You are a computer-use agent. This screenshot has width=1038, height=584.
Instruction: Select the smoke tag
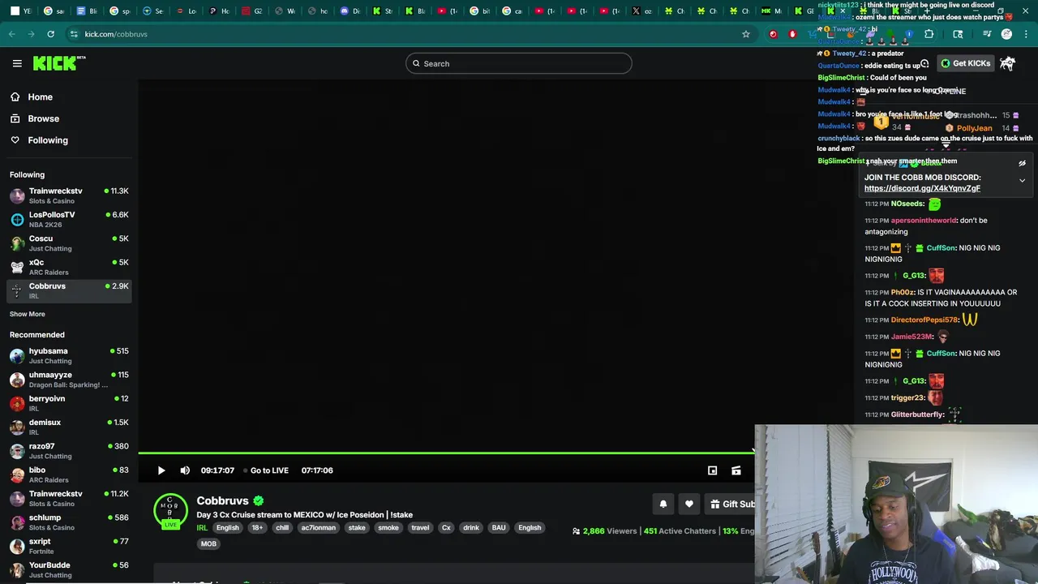click(388, 528)
